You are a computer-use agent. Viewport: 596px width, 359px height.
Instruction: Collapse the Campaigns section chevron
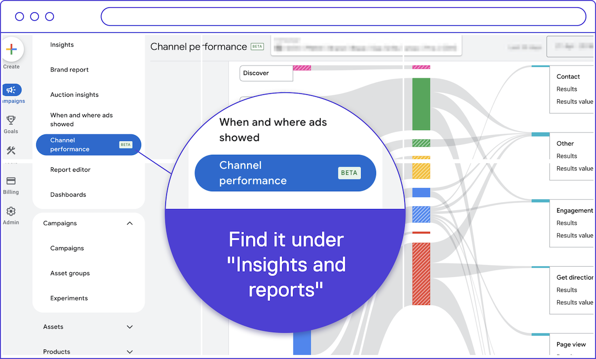click(130, 223)
